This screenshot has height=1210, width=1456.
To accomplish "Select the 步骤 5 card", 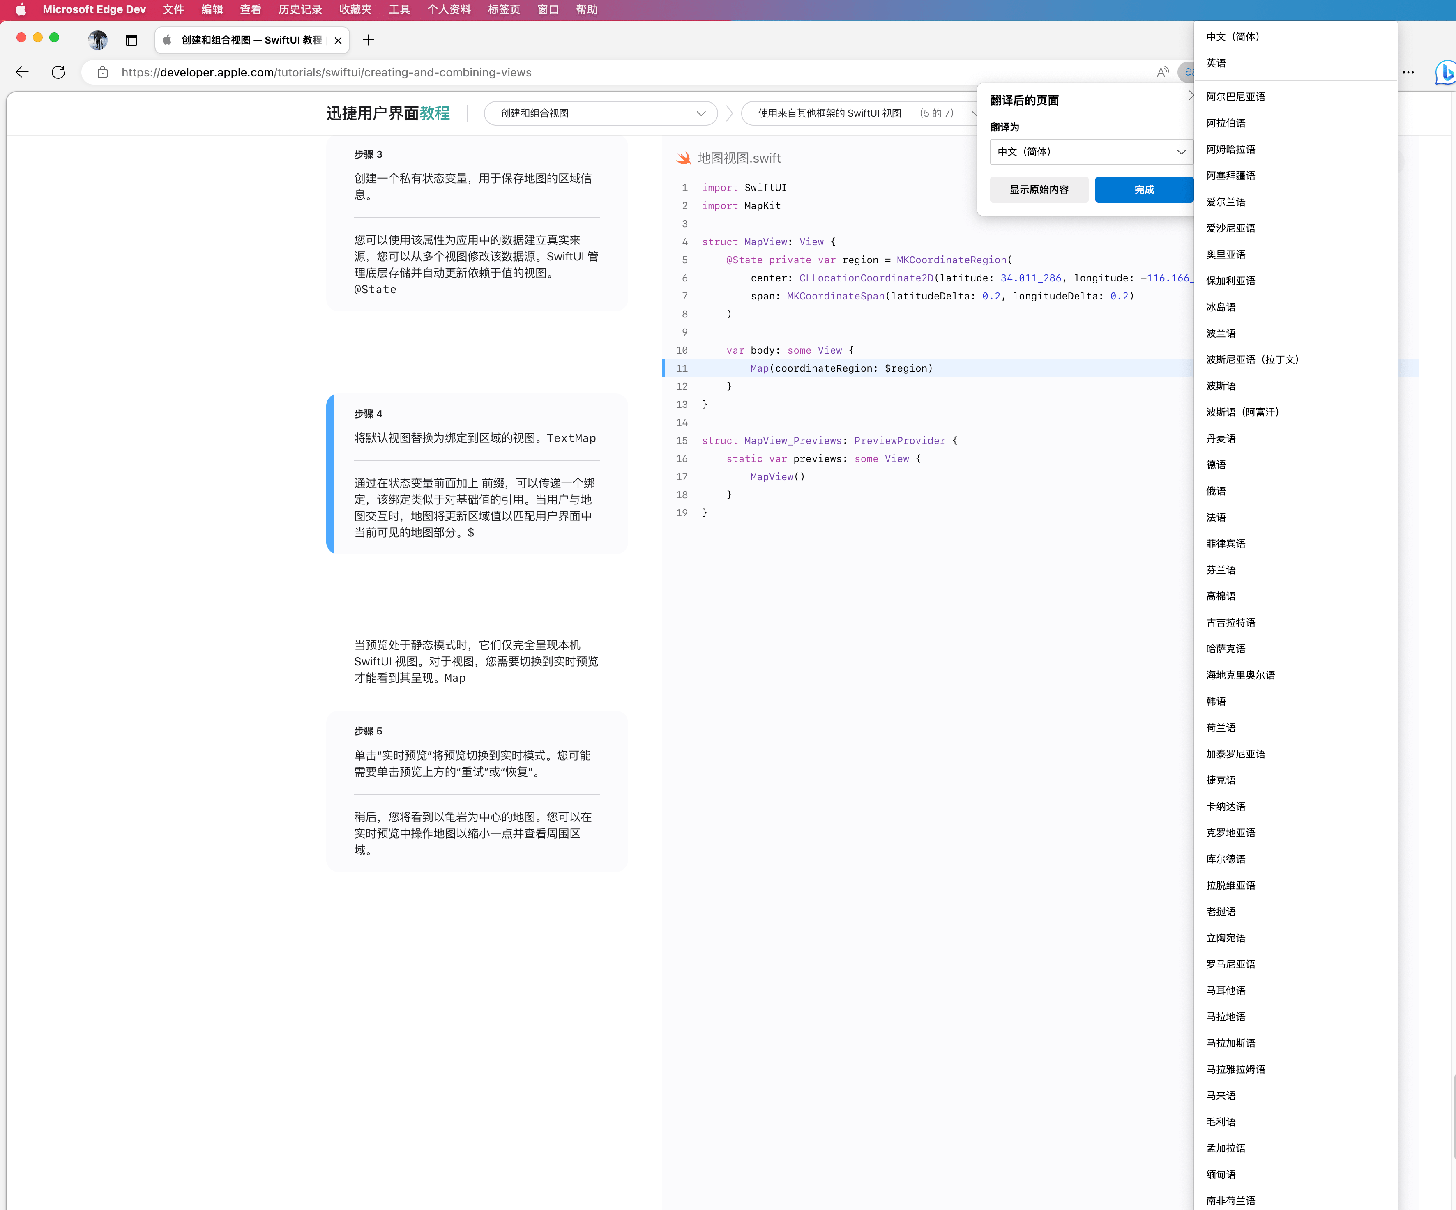I will click(477, 791).
